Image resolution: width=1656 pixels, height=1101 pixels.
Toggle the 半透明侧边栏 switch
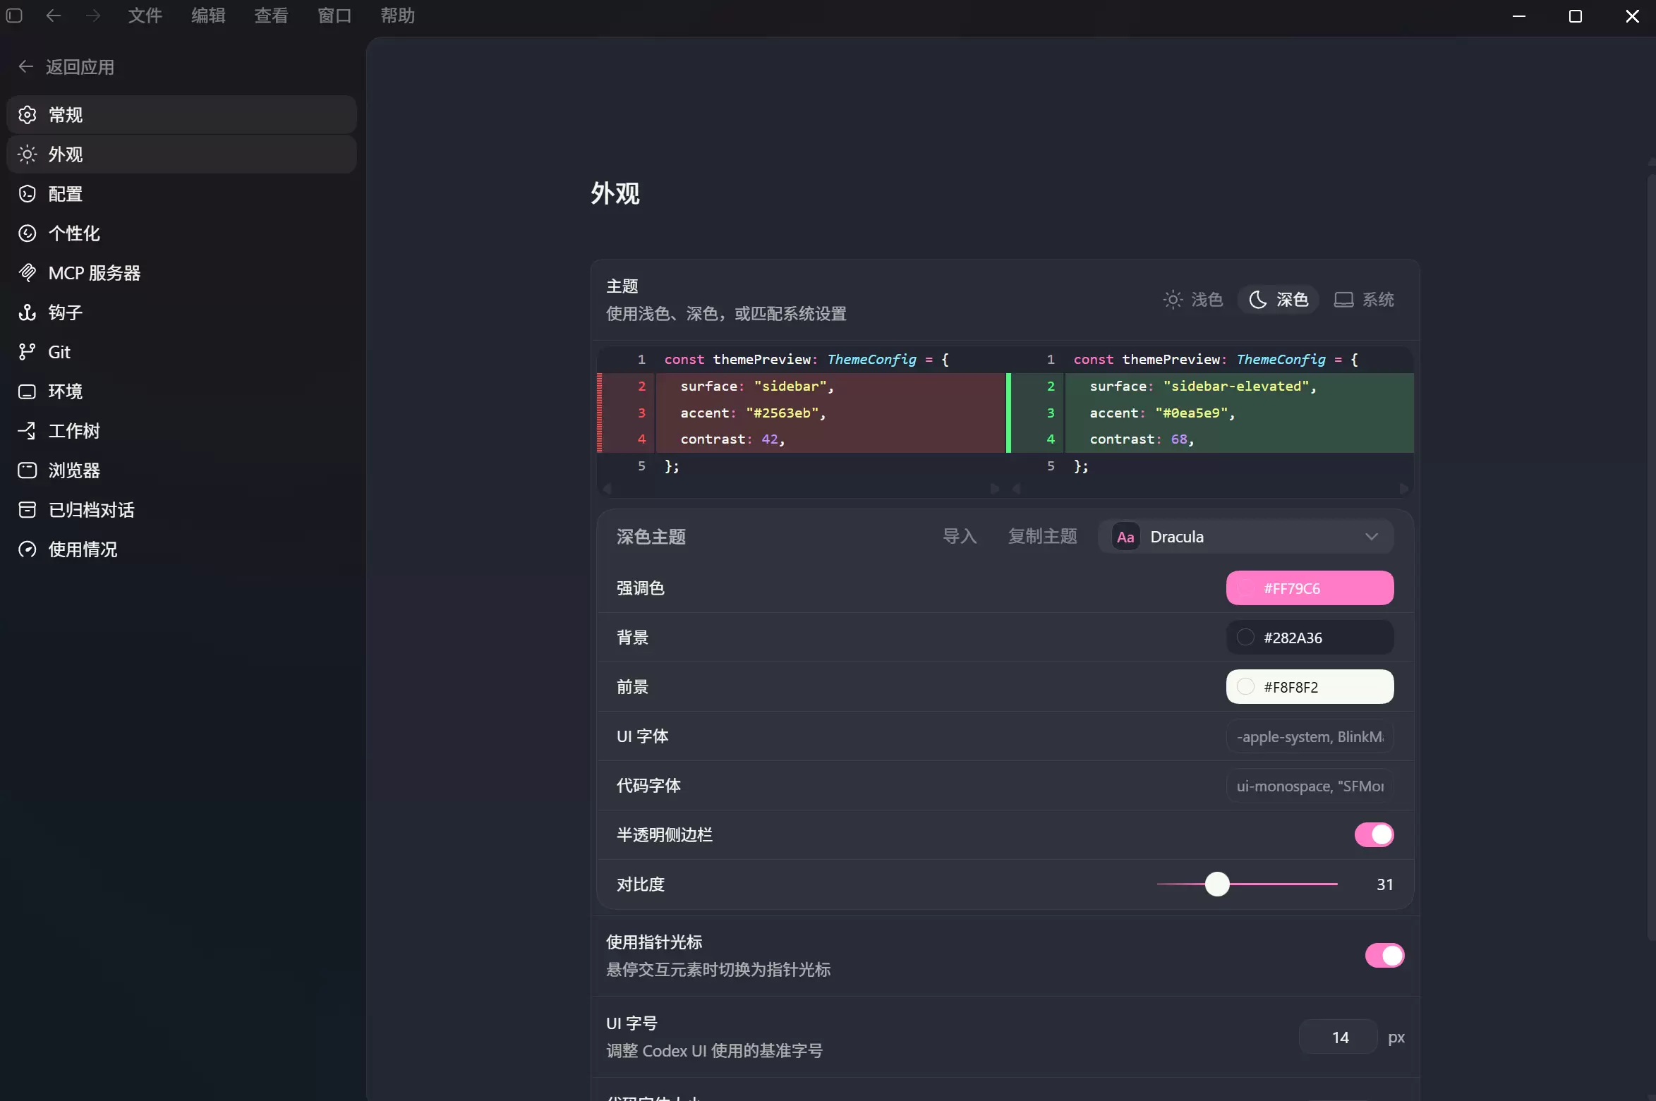(x=1374, y=834)
